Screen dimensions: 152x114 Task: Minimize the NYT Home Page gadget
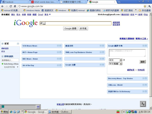click(60, 52)
